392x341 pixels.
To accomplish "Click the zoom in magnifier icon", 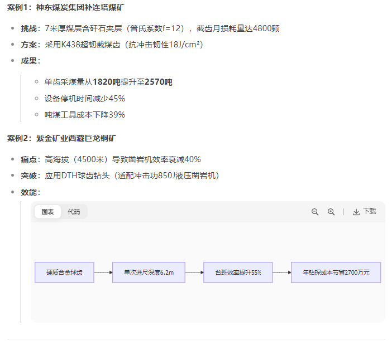I will coord(331,212).
